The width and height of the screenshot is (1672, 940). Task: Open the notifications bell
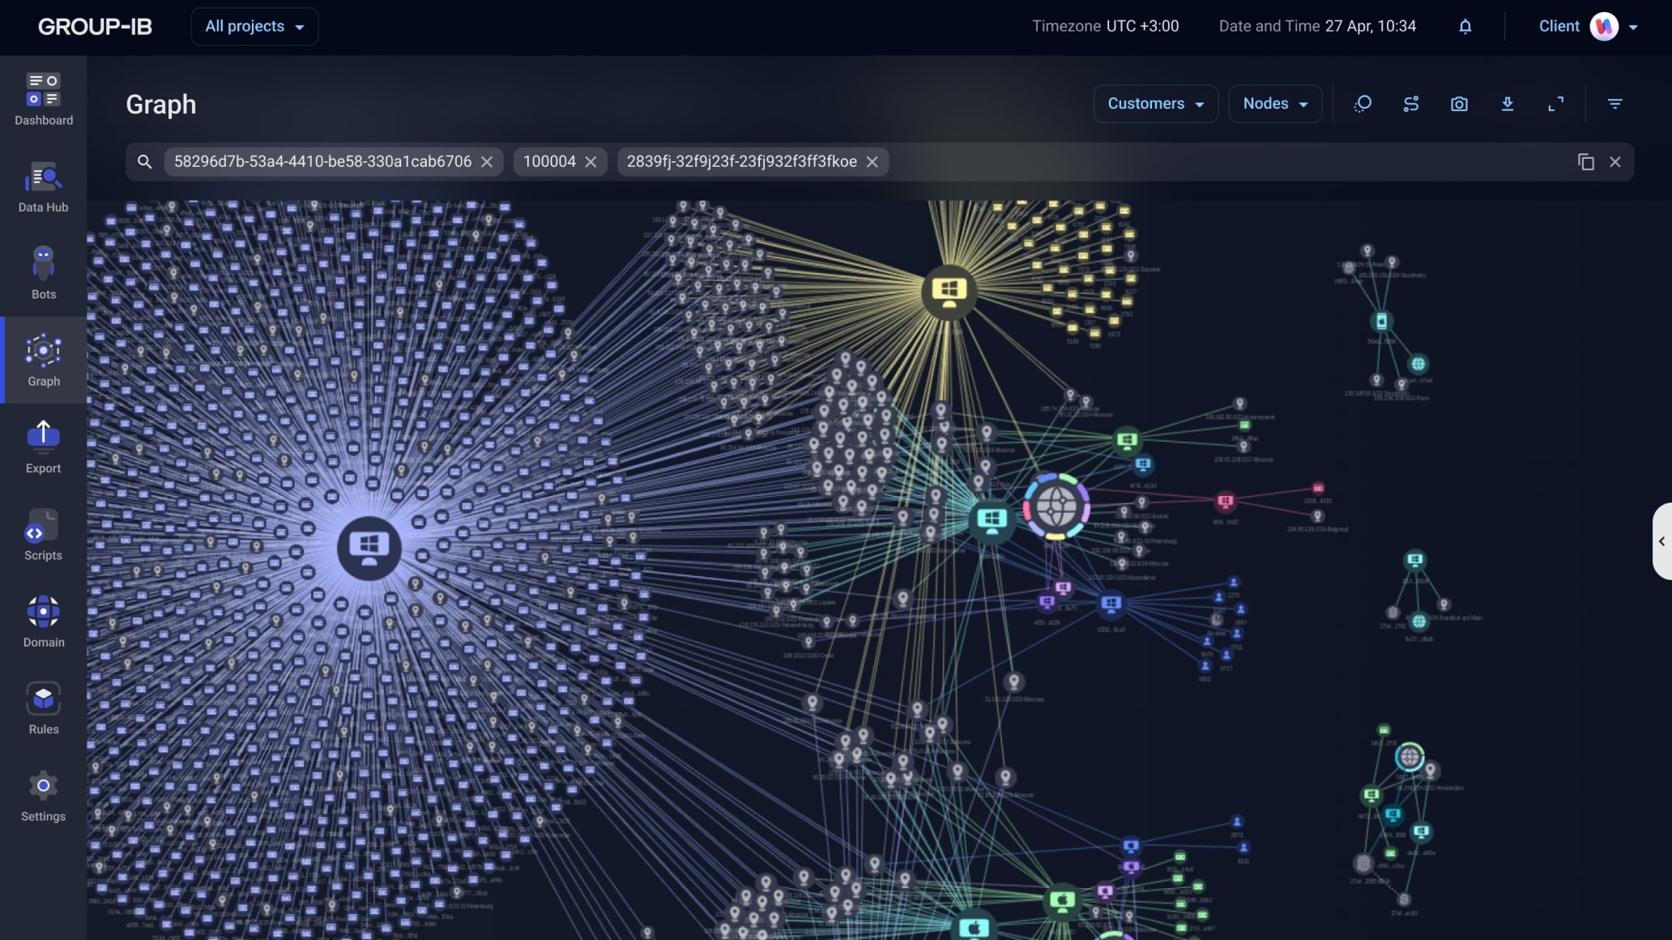1465,27
